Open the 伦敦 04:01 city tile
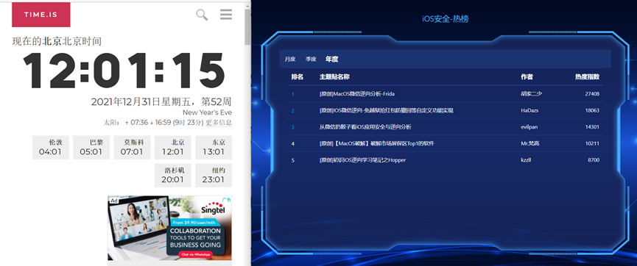This screenshot has height=266, width=637. click(50, 148)
